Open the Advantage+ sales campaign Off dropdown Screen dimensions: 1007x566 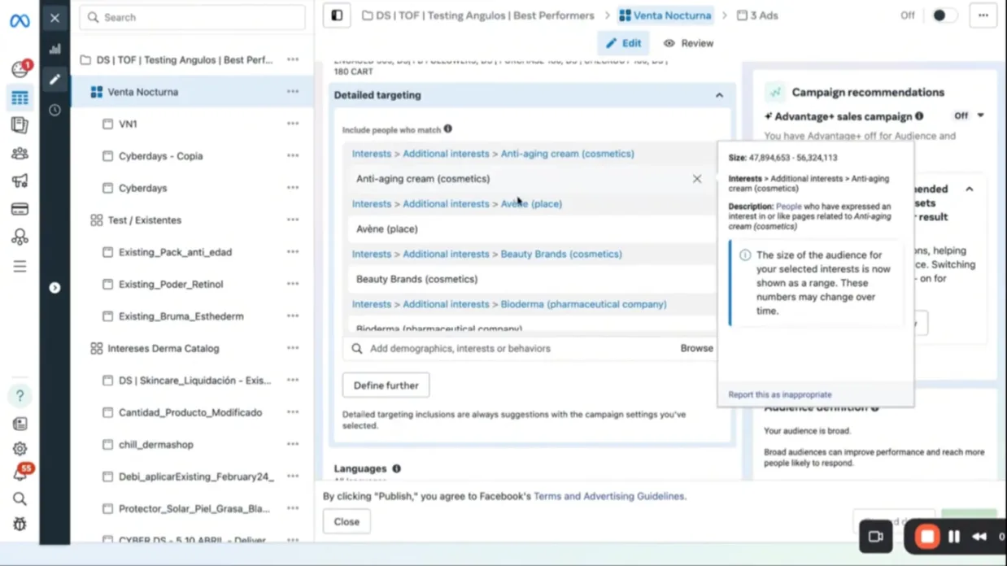pyautogui.click(x=970, y=116)
